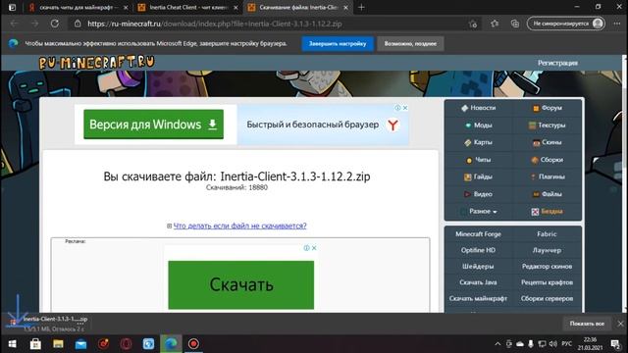Viewport: 628px width, 353px height.
Task: Dismiss with 'Возможно, позднее' button
Action: coord(410,43)
